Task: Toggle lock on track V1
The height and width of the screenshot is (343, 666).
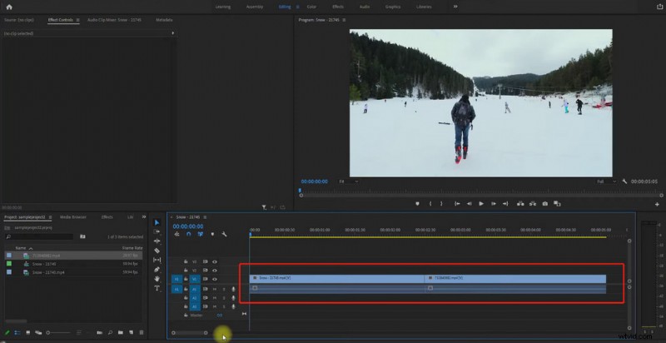Action: click(x=186, y=279)
